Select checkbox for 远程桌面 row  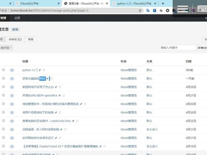(3, 129)
